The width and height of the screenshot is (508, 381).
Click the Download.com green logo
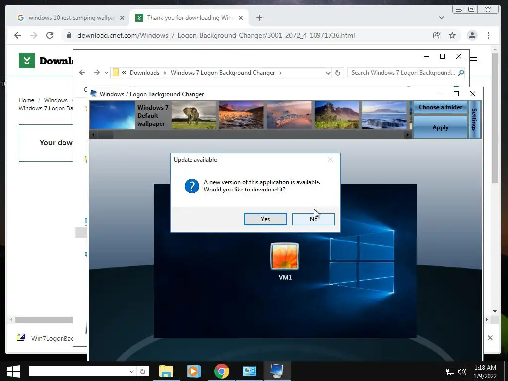[x=27, y=61]
